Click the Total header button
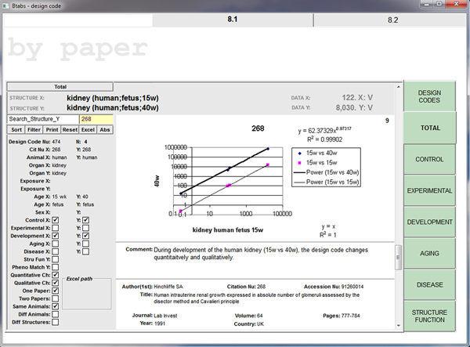The width and height of the screenshot is (470, 347). tap(60, 87)
